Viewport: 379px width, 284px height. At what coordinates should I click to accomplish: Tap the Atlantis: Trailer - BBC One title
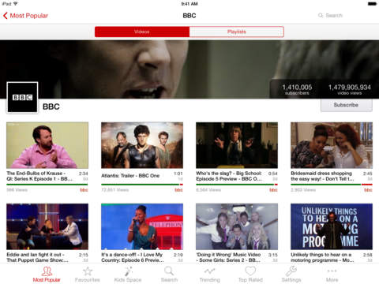(x=130, y=176)
